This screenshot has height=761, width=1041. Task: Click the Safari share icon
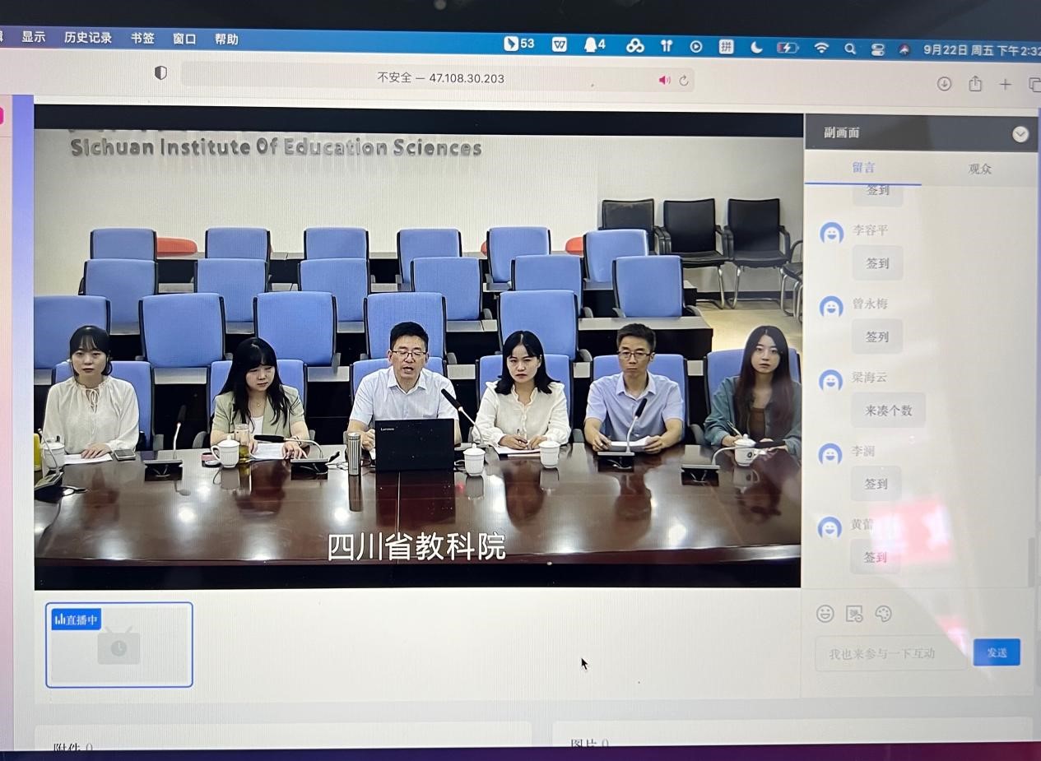975,84
